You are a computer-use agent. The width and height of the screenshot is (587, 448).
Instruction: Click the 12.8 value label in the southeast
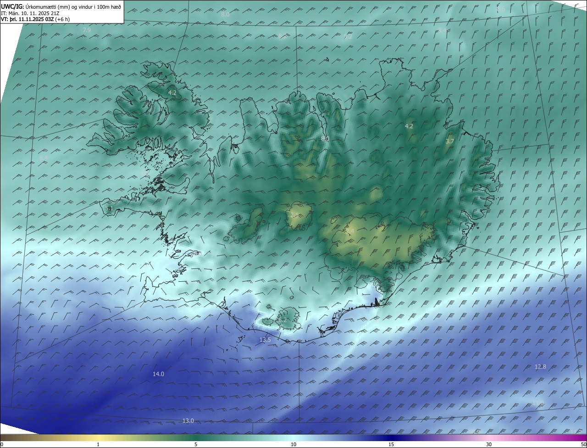[x=540, y=366]
